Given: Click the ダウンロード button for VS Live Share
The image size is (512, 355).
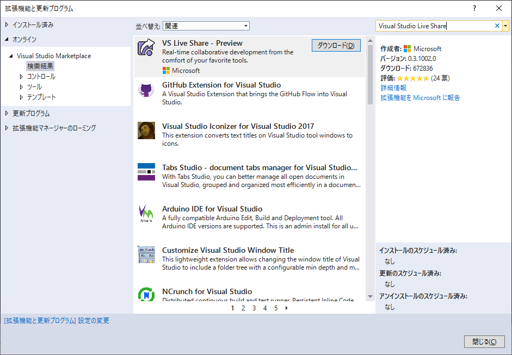Looking at the screenshot, I should 336,45.
